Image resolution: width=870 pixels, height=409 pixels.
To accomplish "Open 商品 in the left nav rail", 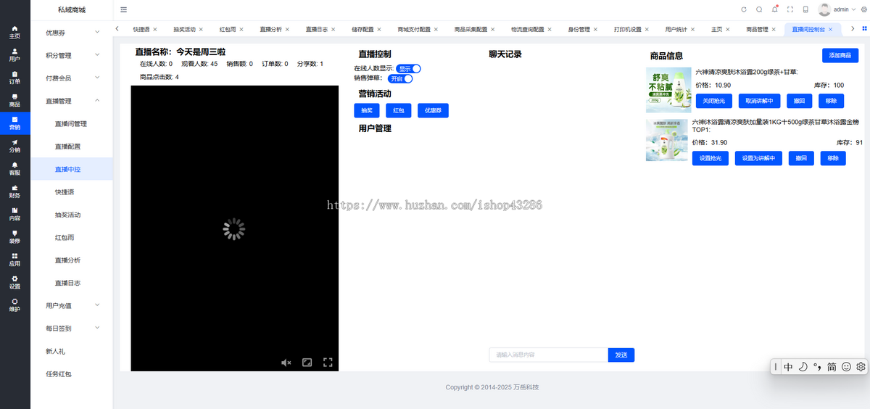I will [14, 100].
